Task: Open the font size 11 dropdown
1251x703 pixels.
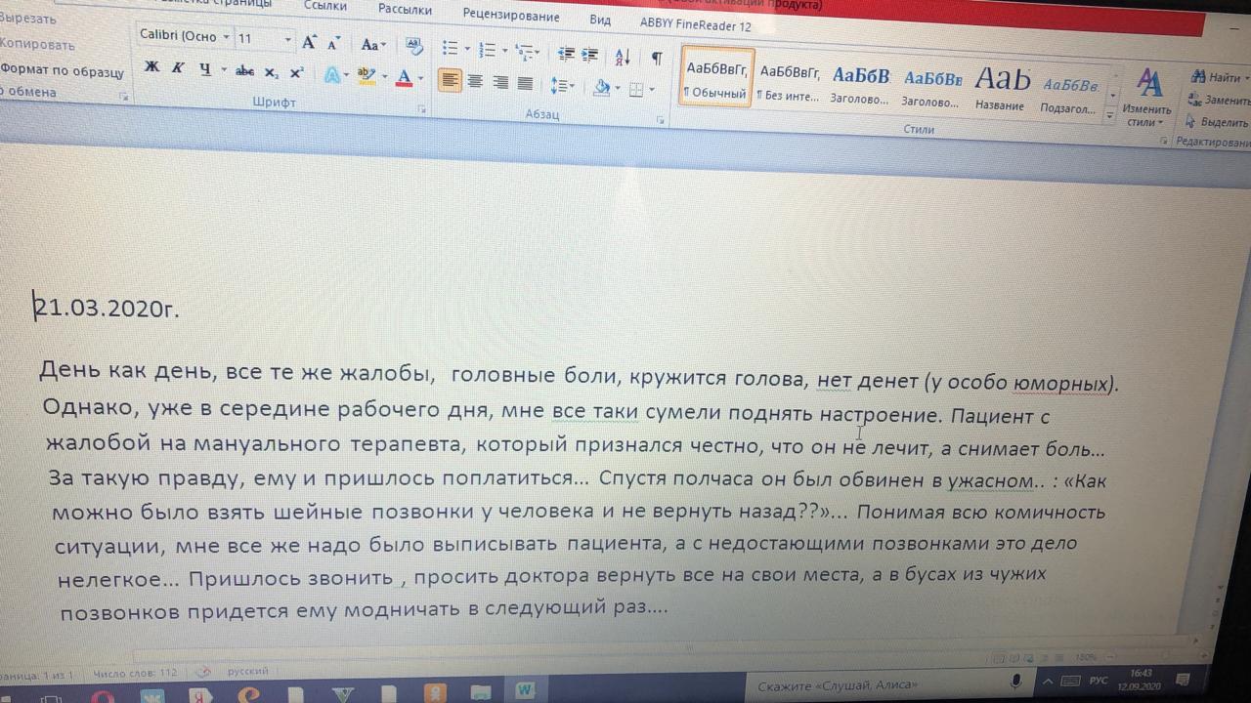Action: click(288, 40)
